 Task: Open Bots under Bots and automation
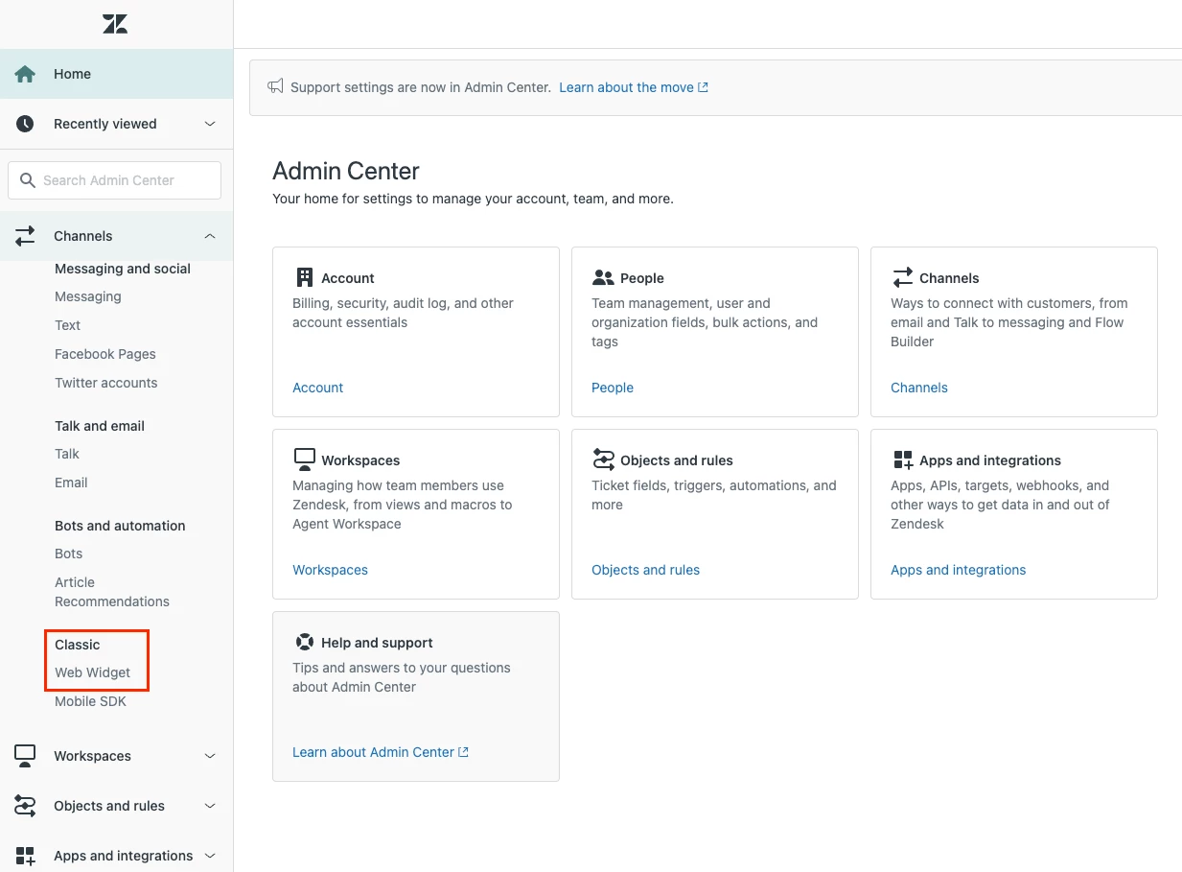[x=68, y=554]
